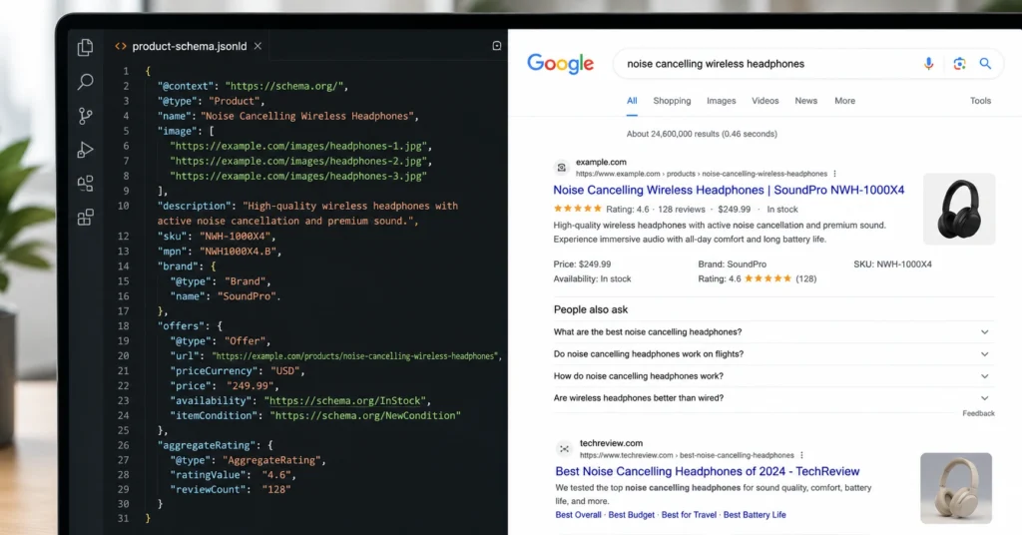Click the "mpn": "NWH1000X4.B" code line
The height and width of the screenshot is (535, 1022).
pos(220,251)
